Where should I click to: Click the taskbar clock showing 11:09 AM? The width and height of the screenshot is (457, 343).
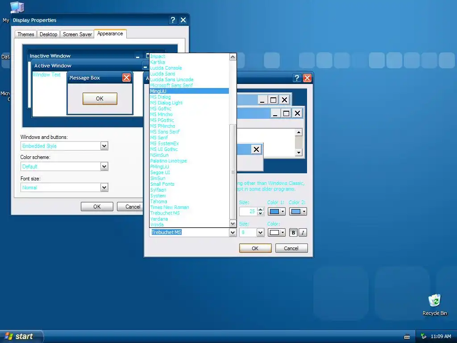click(x=440, y=336)
